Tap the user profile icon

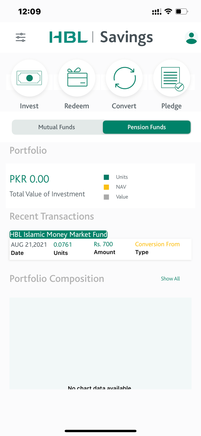(x=191, y=37)
